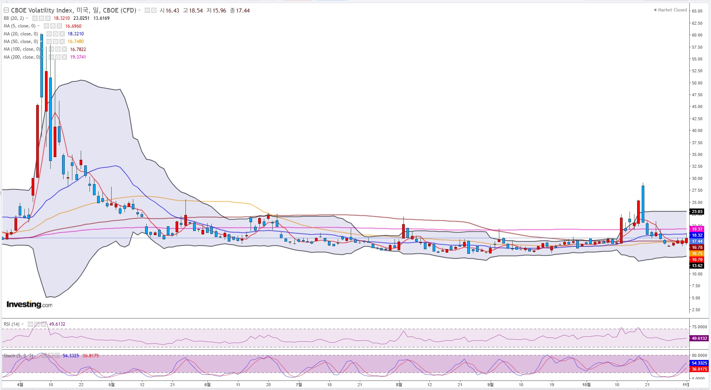Screen dimensions: 711x390
Task: Click the 36.8175 Stoch %D axis label
Action: 699,369
